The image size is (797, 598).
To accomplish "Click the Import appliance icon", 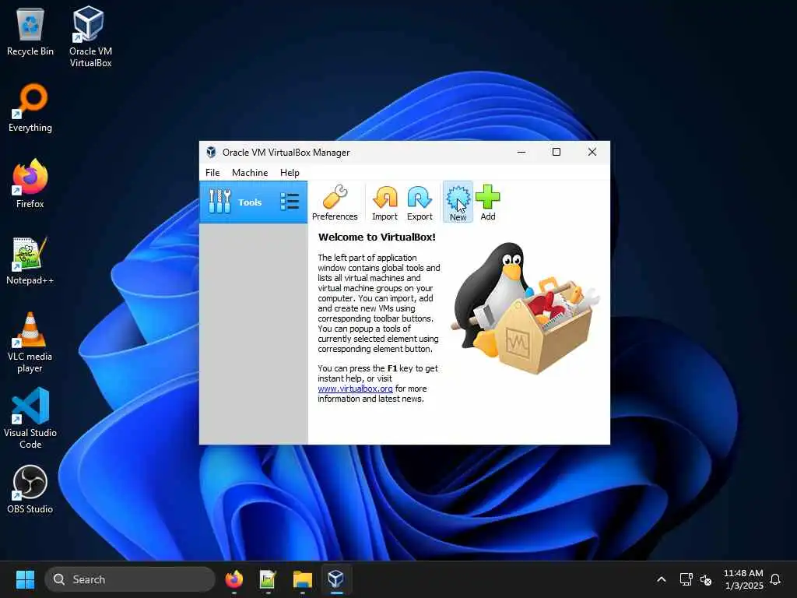I will point(384,202).
